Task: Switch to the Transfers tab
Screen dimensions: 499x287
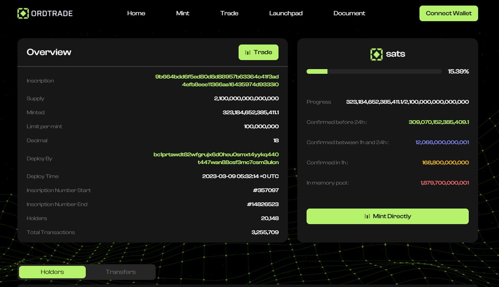Action: [x=121, y=272]
